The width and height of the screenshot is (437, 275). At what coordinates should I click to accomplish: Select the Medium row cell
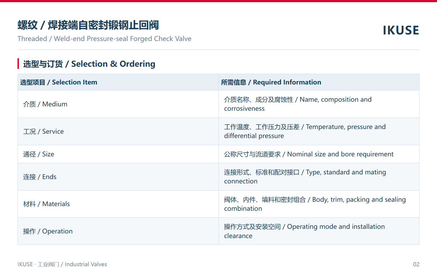point(118,104)
